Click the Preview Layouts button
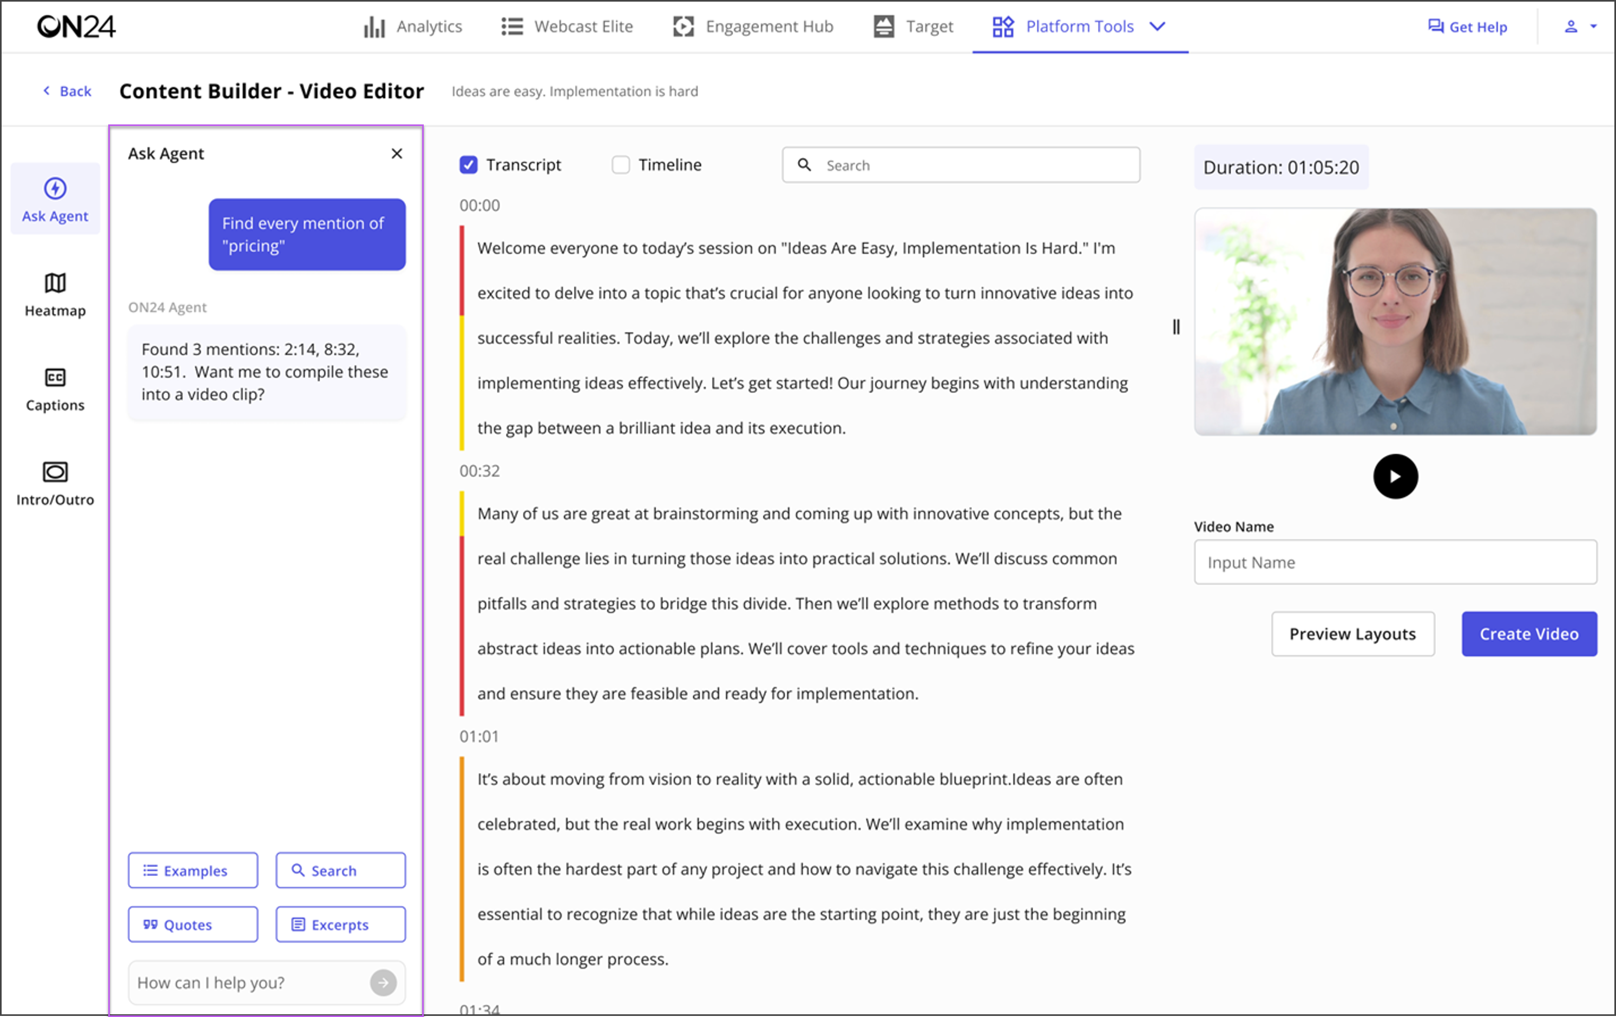Viewport: 1616px width, 1017px height. tap(1352, 633)
